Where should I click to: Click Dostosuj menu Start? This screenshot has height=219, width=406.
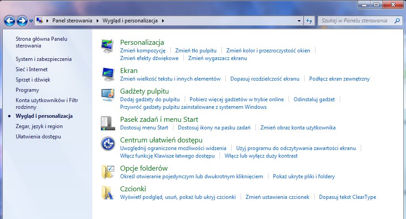[x=144, y=128]
